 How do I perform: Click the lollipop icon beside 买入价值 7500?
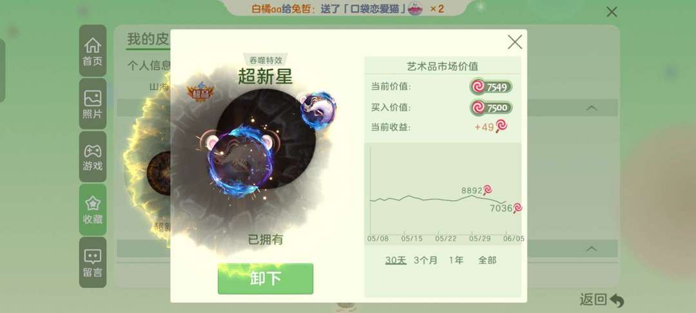coord(478,108)
